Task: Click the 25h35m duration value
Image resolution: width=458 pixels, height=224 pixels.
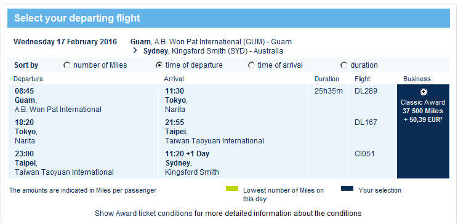Action: pos(329,91)
